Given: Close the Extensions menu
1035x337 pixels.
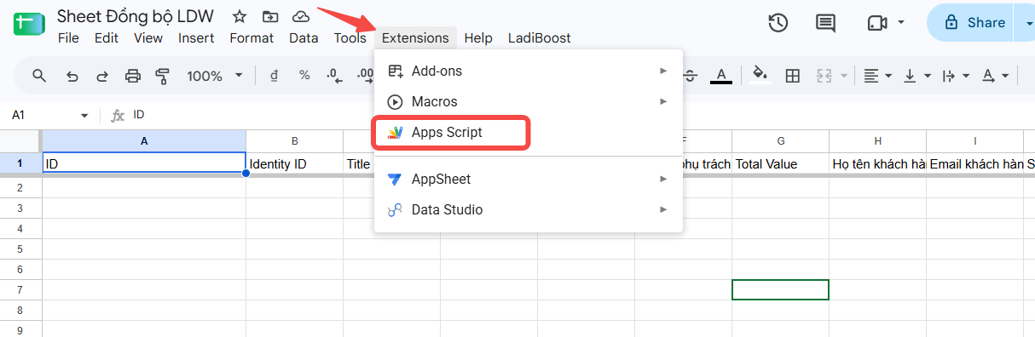Looking at the screenshot, I should point(415,37).
